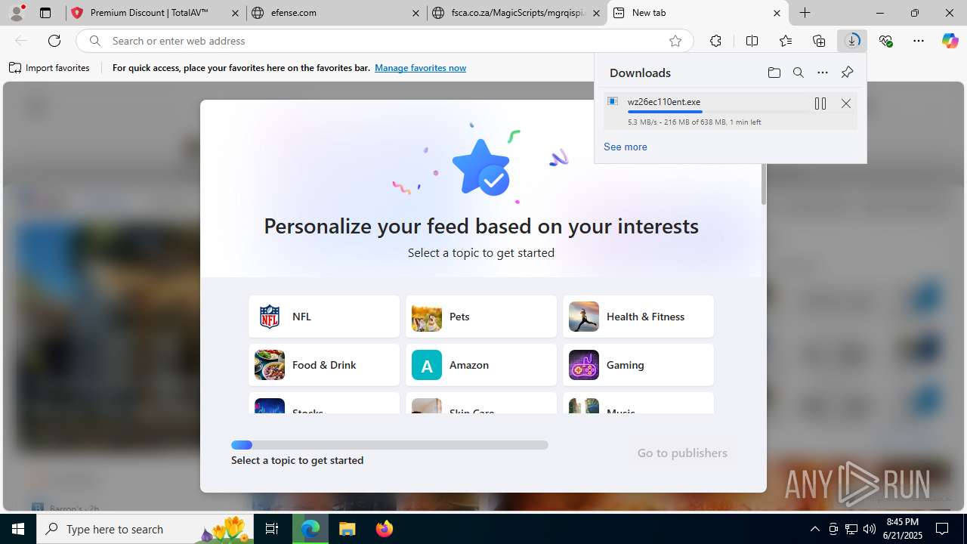Viewport: 967px width, 544px height.
Task: Click the topic selection progress bar
Action: click(390, 445)
